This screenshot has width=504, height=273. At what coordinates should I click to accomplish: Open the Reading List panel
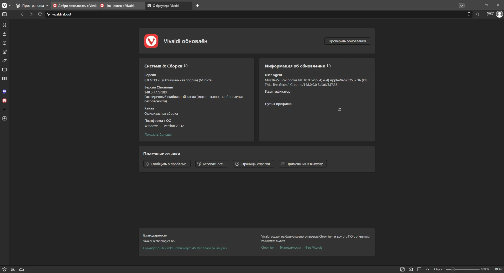coord(4,78)
